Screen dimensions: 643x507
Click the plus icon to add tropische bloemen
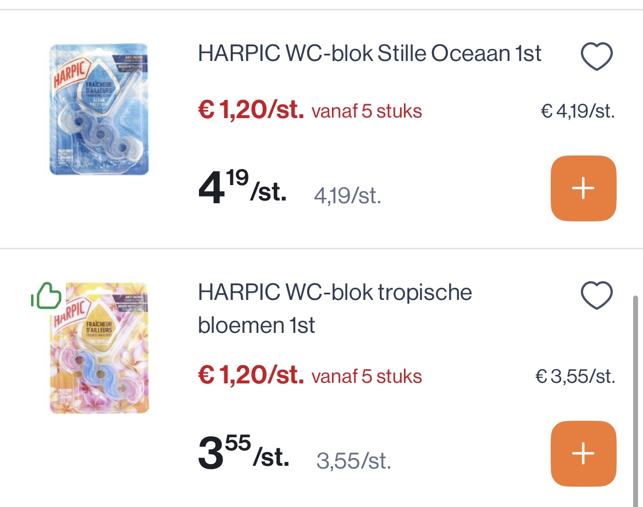coord(583,453)
